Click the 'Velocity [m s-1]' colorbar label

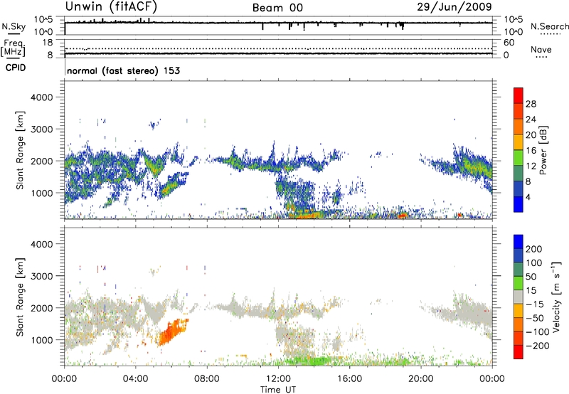pos(556,297)
